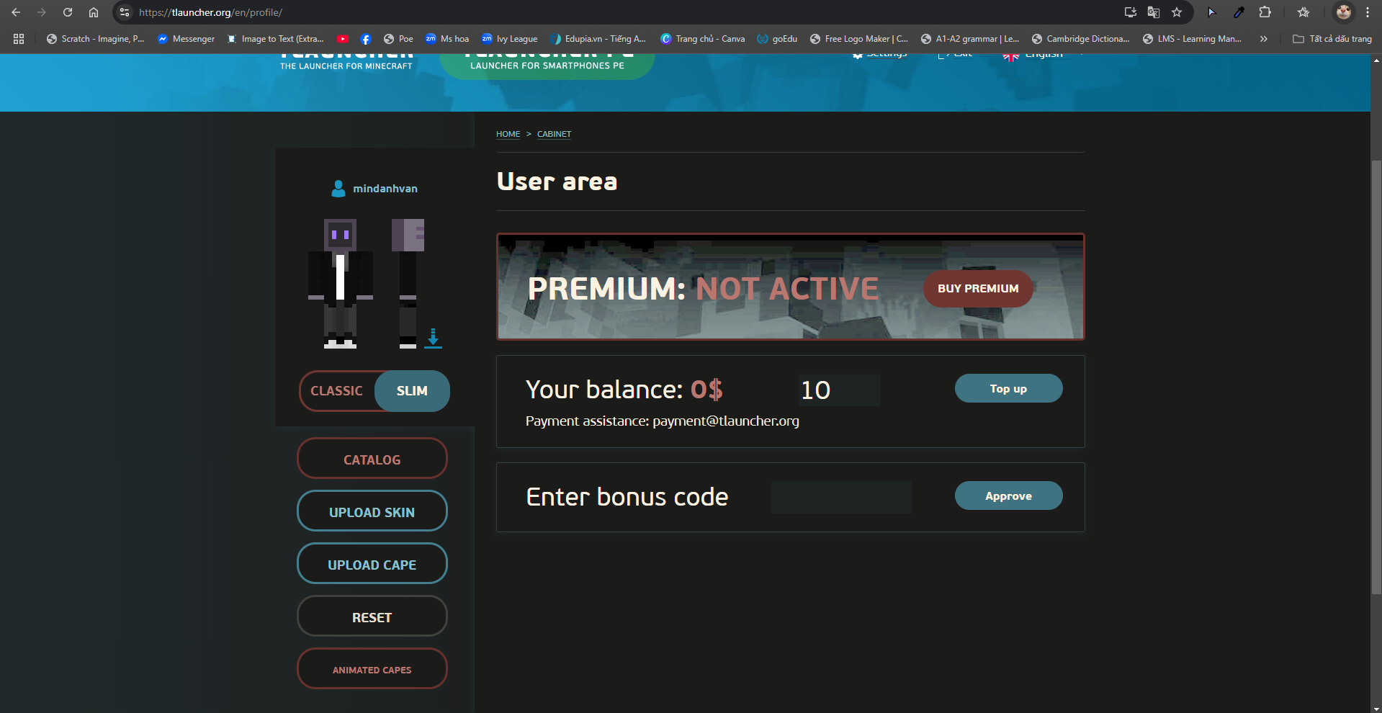
Task: Open the LMS - Learning Management bookmark
Action: (x=1192, y=39)
